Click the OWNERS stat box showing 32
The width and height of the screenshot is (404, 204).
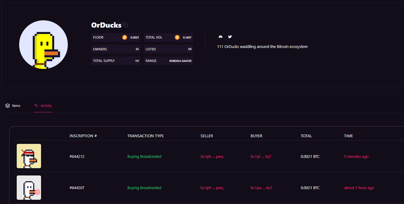pos(116,49)
